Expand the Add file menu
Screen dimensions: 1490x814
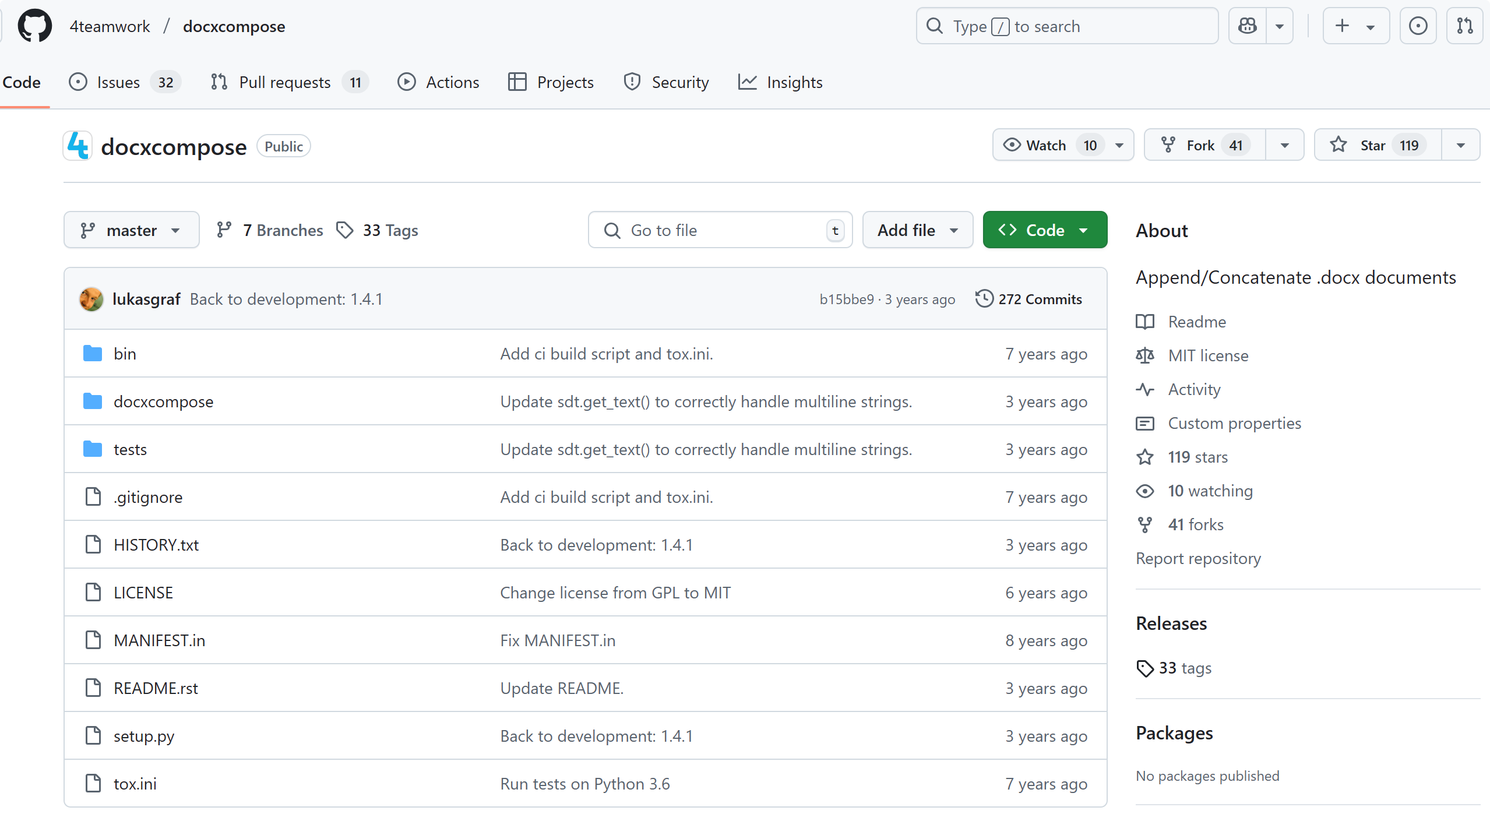[917, 230]
